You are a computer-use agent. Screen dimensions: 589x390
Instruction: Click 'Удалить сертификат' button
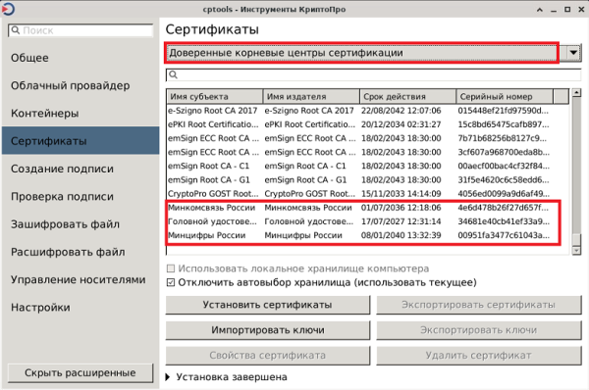pyautogui.click(x=479, y=355)
